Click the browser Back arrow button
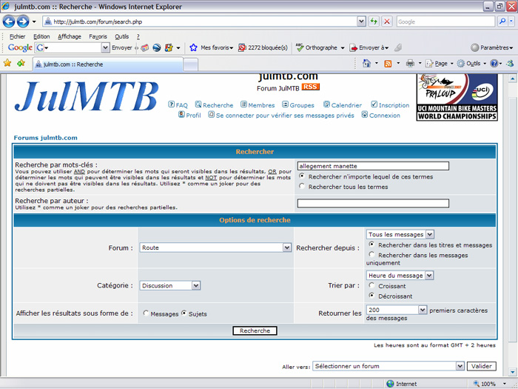 10,21
